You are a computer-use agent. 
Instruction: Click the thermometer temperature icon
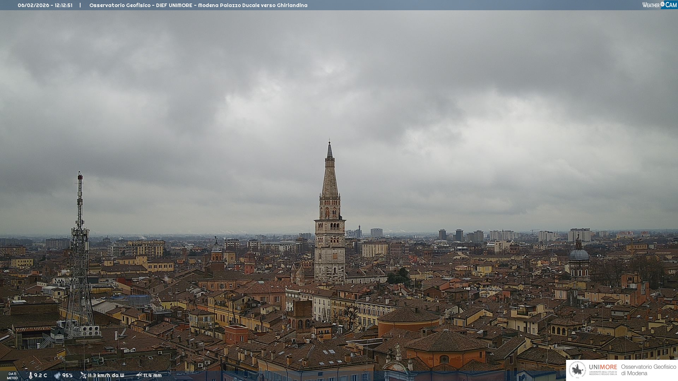(x=30, y=375)
